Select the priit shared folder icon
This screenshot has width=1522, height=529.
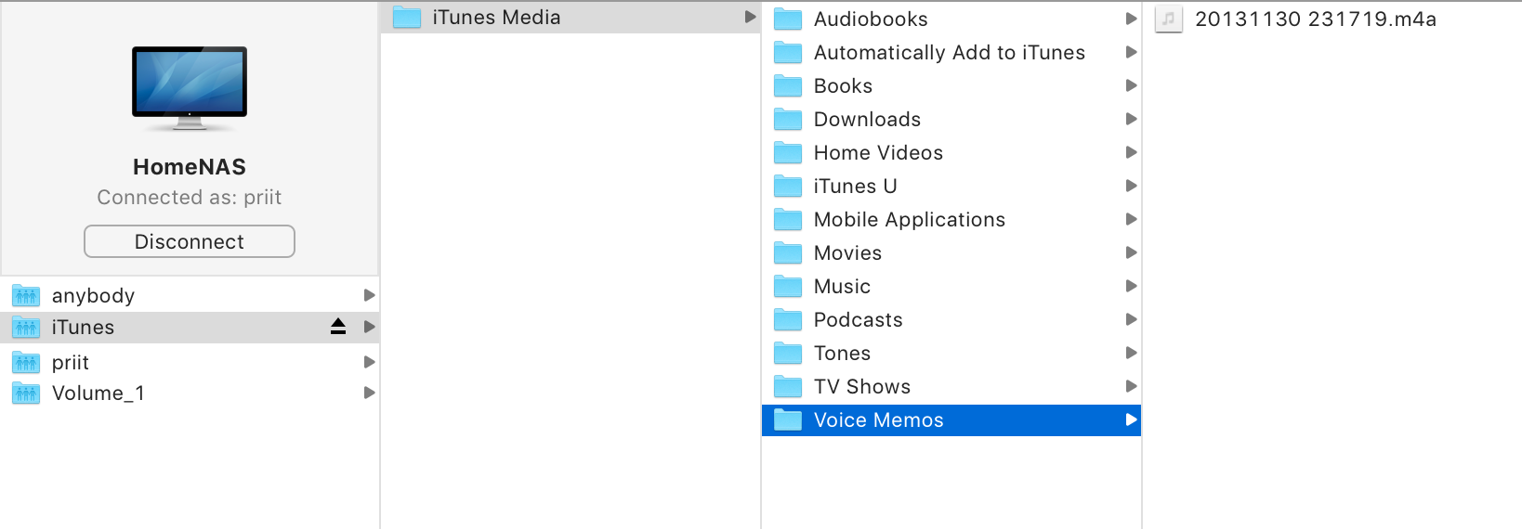pos(26,363)
